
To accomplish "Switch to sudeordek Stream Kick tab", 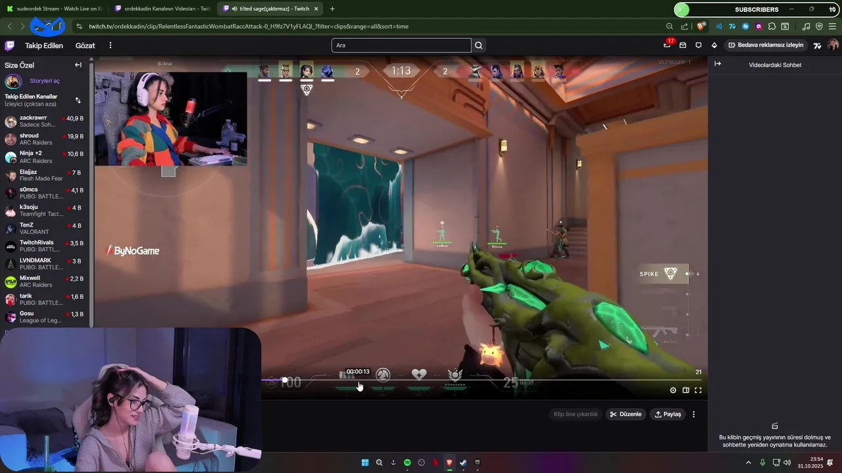I will coord(54,9).
